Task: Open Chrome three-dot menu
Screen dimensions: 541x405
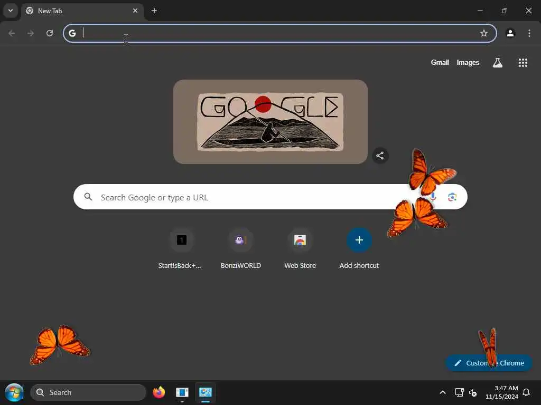Action: point(529,33)
